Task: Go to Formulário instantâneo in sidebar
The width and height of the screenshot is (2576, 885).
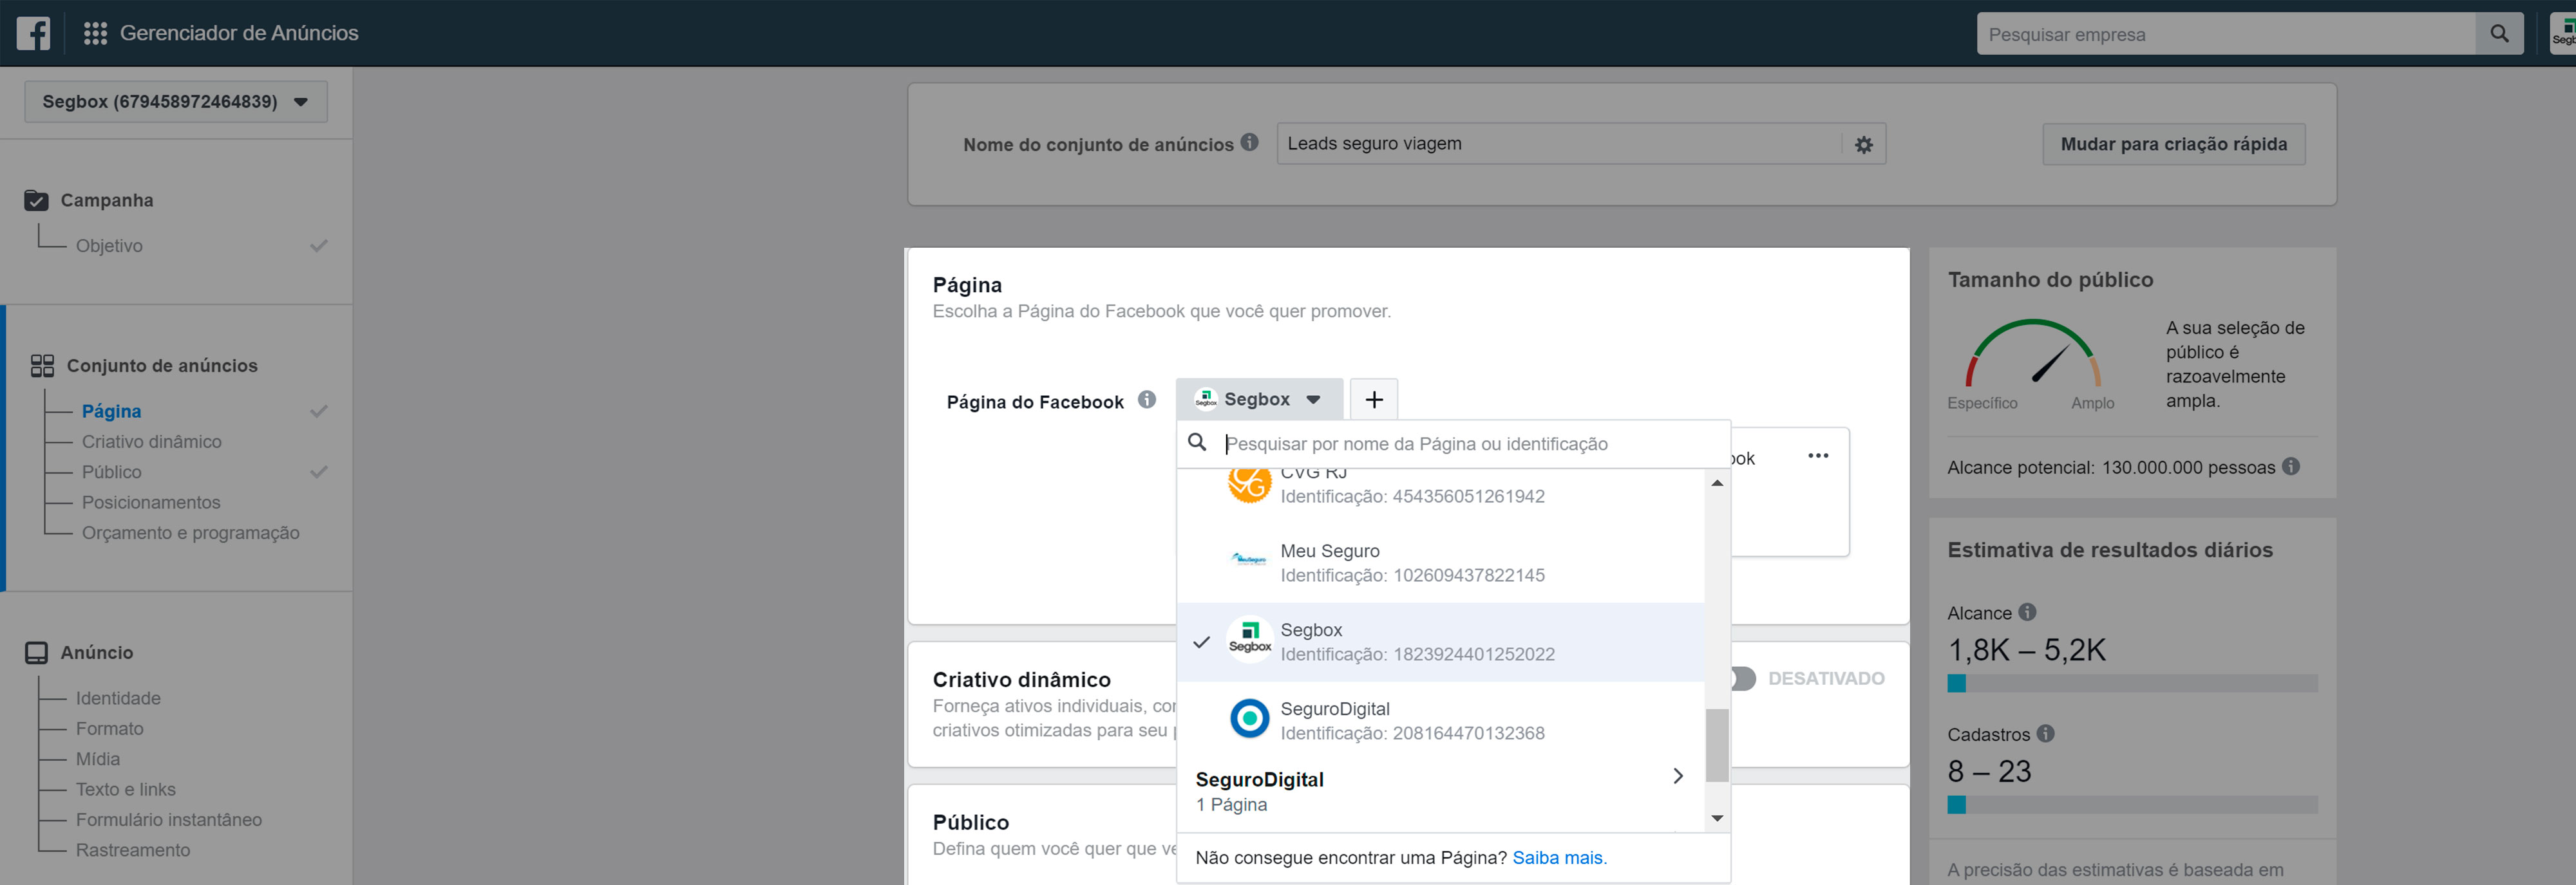Action: click(169, 820)
